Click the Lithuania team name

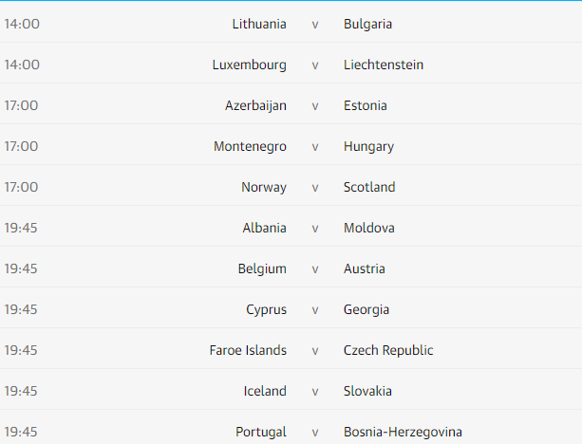tap(259, 24)
